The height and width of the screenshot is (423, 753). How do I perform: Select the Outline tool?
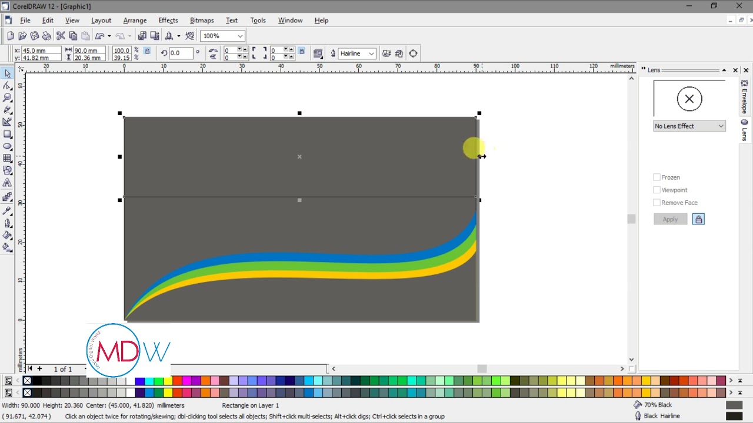[7, 223]
